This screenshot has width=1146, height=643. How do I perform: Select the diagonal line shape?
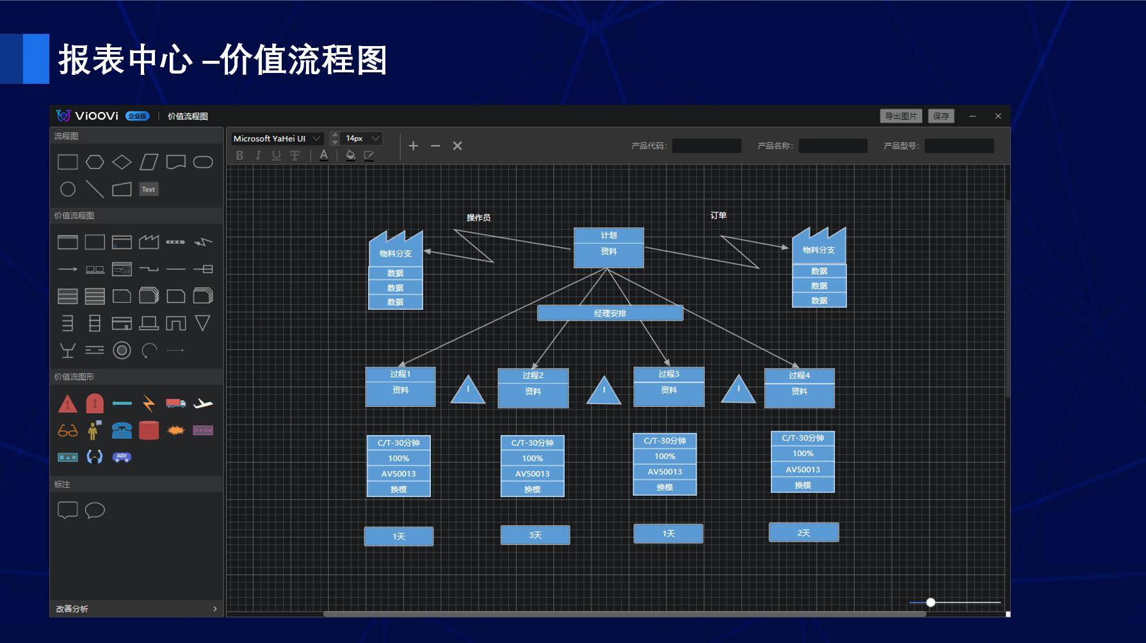[95, 189]
